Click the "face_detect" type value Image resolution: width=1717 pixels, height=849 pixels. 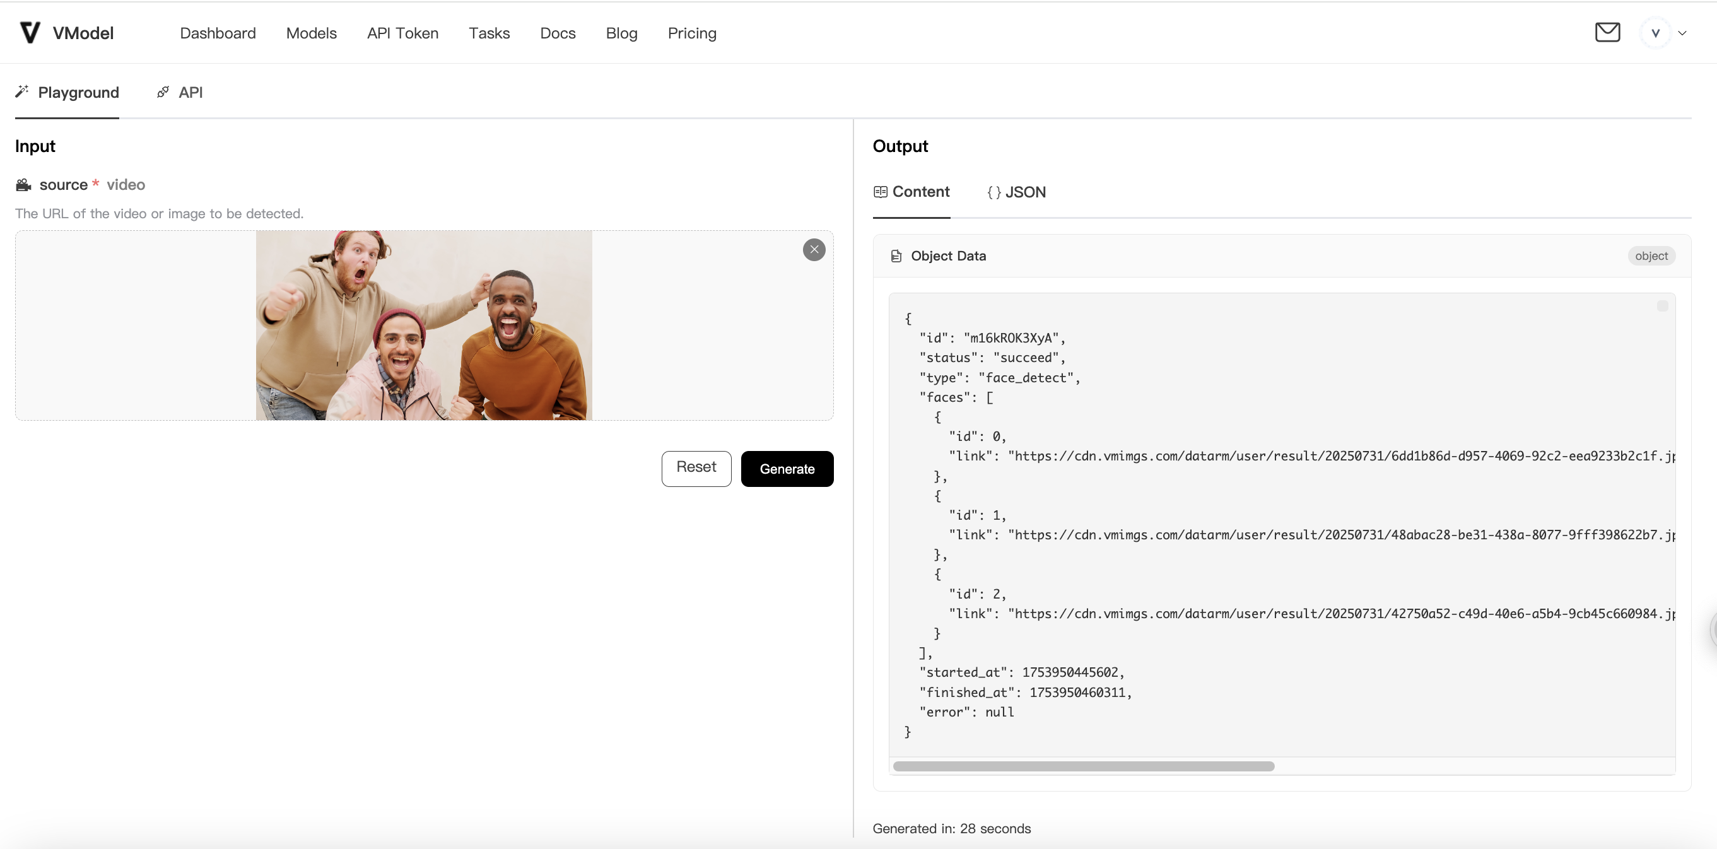1026,378
